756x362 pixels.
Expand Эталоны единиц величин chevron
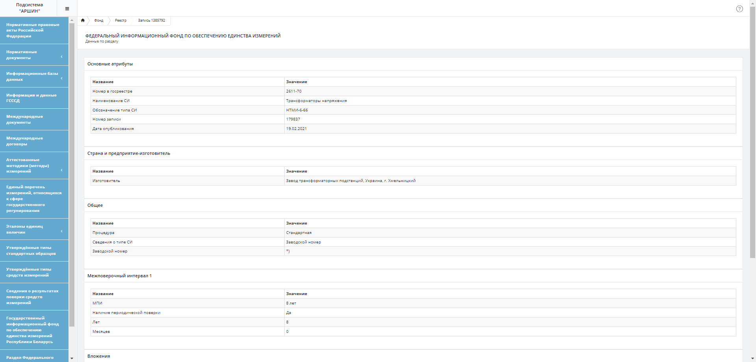62,231
